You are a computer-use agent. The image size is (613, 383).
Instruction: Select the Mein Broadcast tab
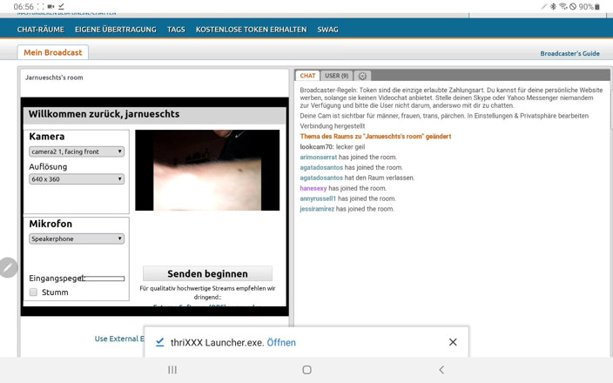tap(53, 52)
